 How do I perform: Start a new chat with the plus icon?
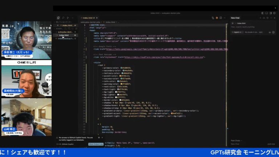260,18
